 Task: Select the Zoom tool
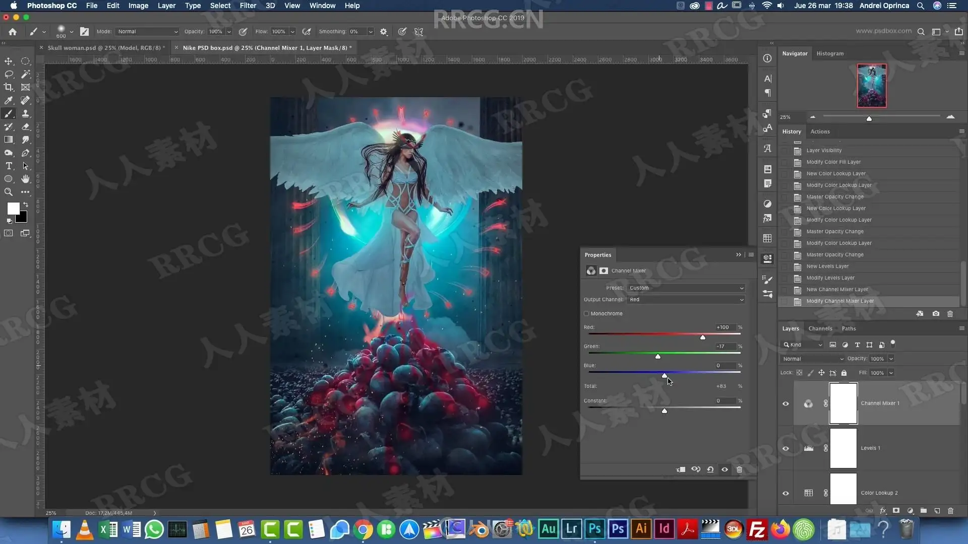tap(9, 192)
